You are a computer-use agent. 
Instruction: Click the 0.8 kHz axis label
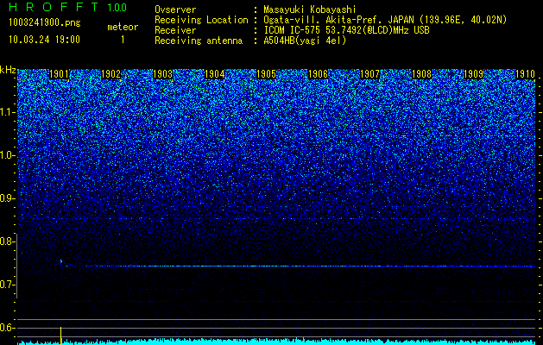[x=7, y=241]
